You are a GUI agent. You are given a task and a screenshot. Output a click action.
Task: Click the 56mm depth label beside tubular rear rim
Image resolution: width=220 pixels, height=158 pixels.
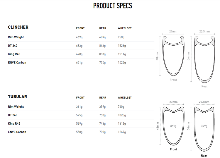click(188, 126)
